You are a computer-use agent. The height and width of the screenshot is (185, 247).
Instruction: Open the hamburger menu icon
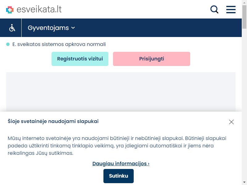[231, 10]
